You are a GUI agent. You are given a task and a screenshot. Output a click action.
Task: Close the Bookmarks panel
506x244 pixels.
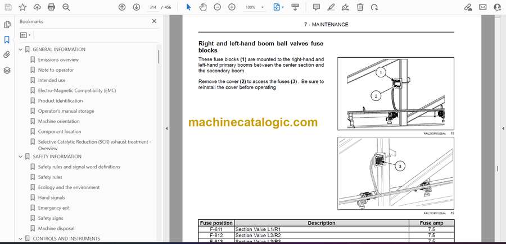coord(155,21)
